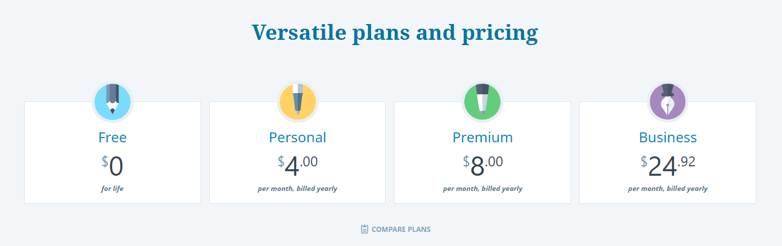This screenshot has width=782, height=246.
Task: Select the Premium plan title
Action: pyautogui.click(x=482, y=138)
